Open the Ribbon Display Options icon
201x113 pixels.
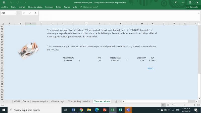pos(176,3)
